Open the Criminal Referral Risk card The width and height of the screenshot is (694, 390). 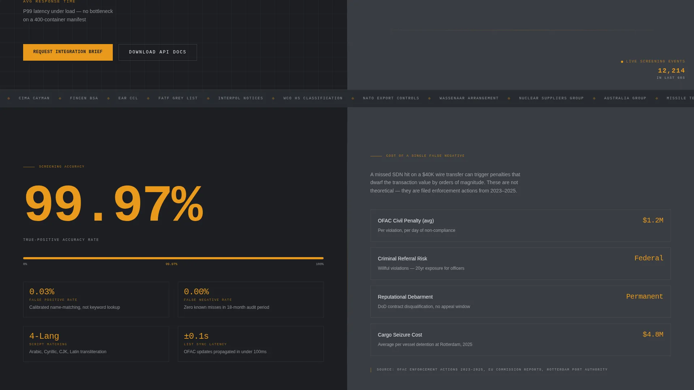(x=520, y=264)
